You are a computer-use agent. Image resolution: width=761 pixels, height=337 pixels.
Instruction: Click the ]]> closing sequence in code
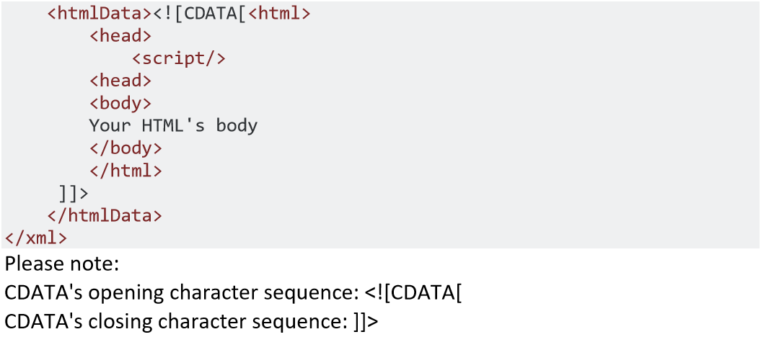(74, 193)
